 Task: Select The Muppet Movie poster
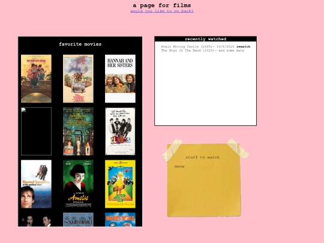(78, 79)
